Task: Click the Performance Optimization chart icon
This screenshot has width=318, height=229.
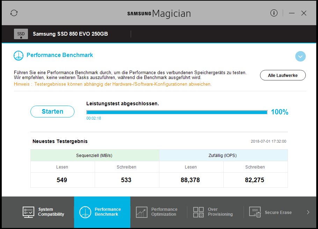Action: tap(142, 212)
